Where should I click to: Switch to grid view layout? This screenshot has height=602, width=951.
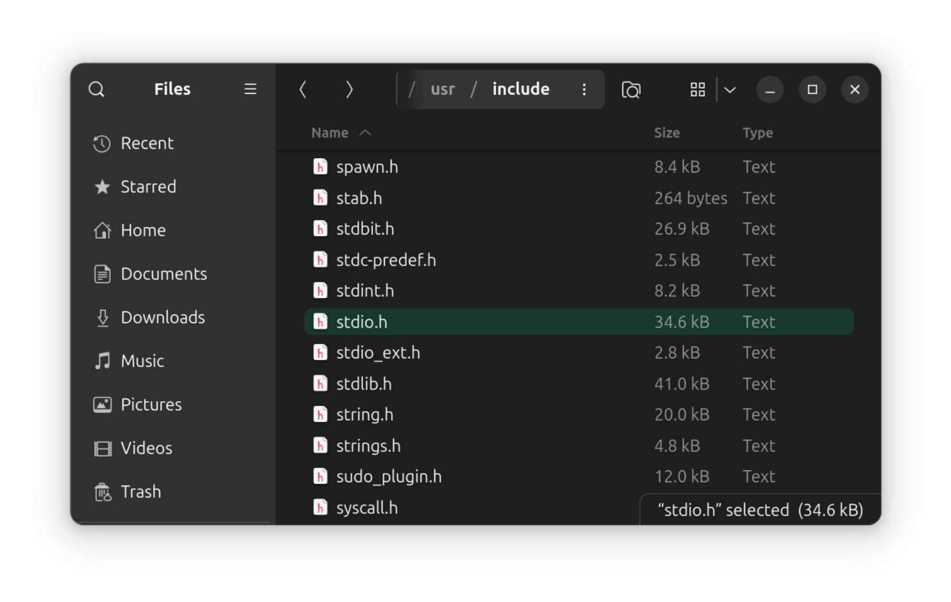click(697, 89)
